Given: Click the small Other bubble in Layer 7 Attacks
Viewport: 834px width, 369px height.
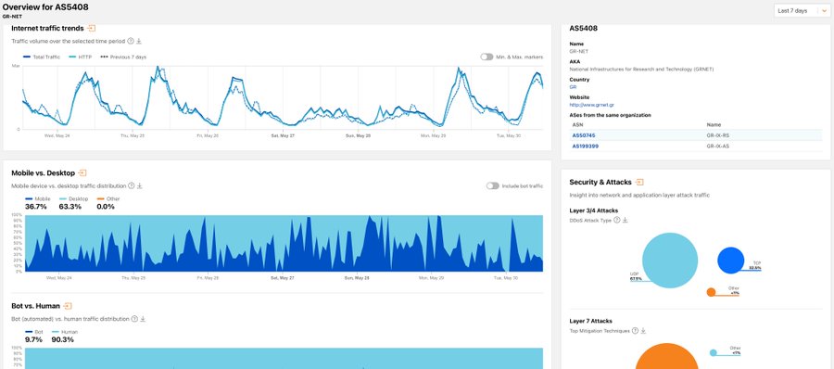Looking at the screenshot, I should 714,352.
